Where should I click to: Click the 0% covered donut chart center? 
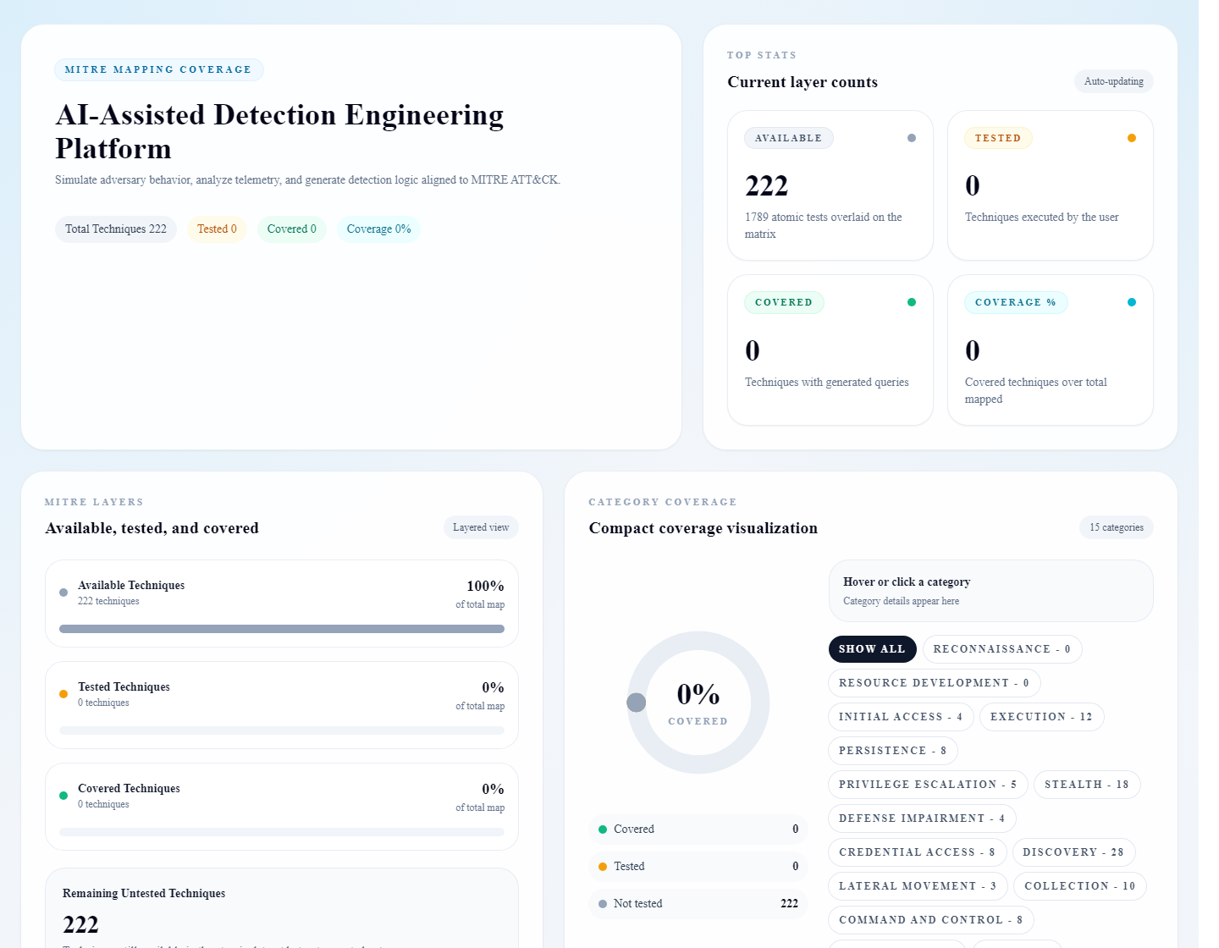(698, 703)
